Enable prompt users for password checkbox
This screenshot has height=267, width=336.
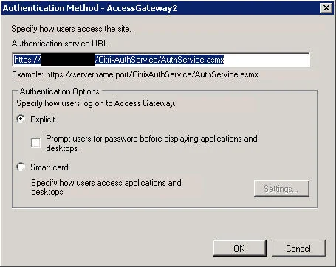[x=36, y=143]
